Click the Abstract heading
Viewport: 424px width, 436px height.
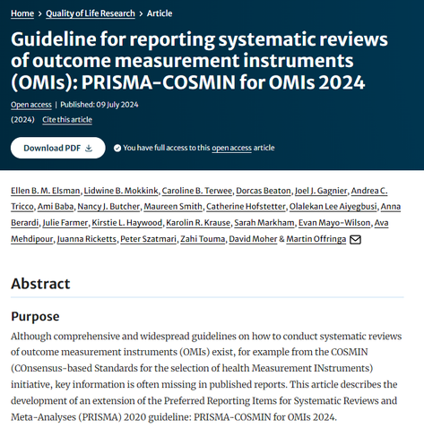click(x=40, y=284)
